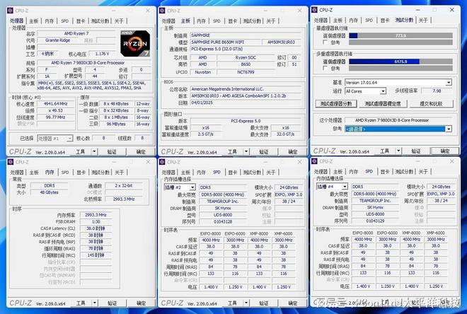The height and width of the screenshot is (314, 467).
Task: Click the 工具 button in the memory window
Action: pos(81,303)
